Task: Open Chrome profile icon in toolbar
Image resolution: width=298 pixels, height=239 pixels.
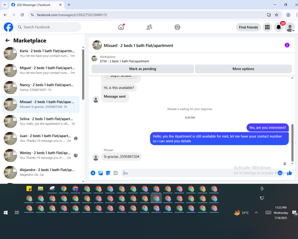Action: tap(288, 15)
